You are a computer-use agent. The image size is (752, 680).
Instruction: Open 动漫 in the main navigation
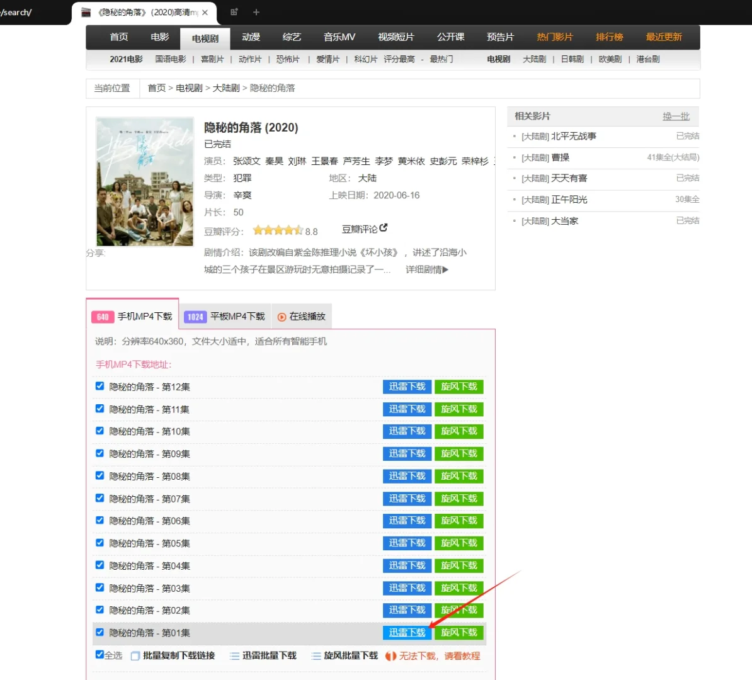(251, 37)
